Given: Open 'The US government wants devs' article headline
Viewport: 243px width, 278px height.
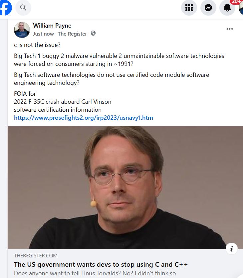Looking at the screenshot, I should (x=101, y=264).
